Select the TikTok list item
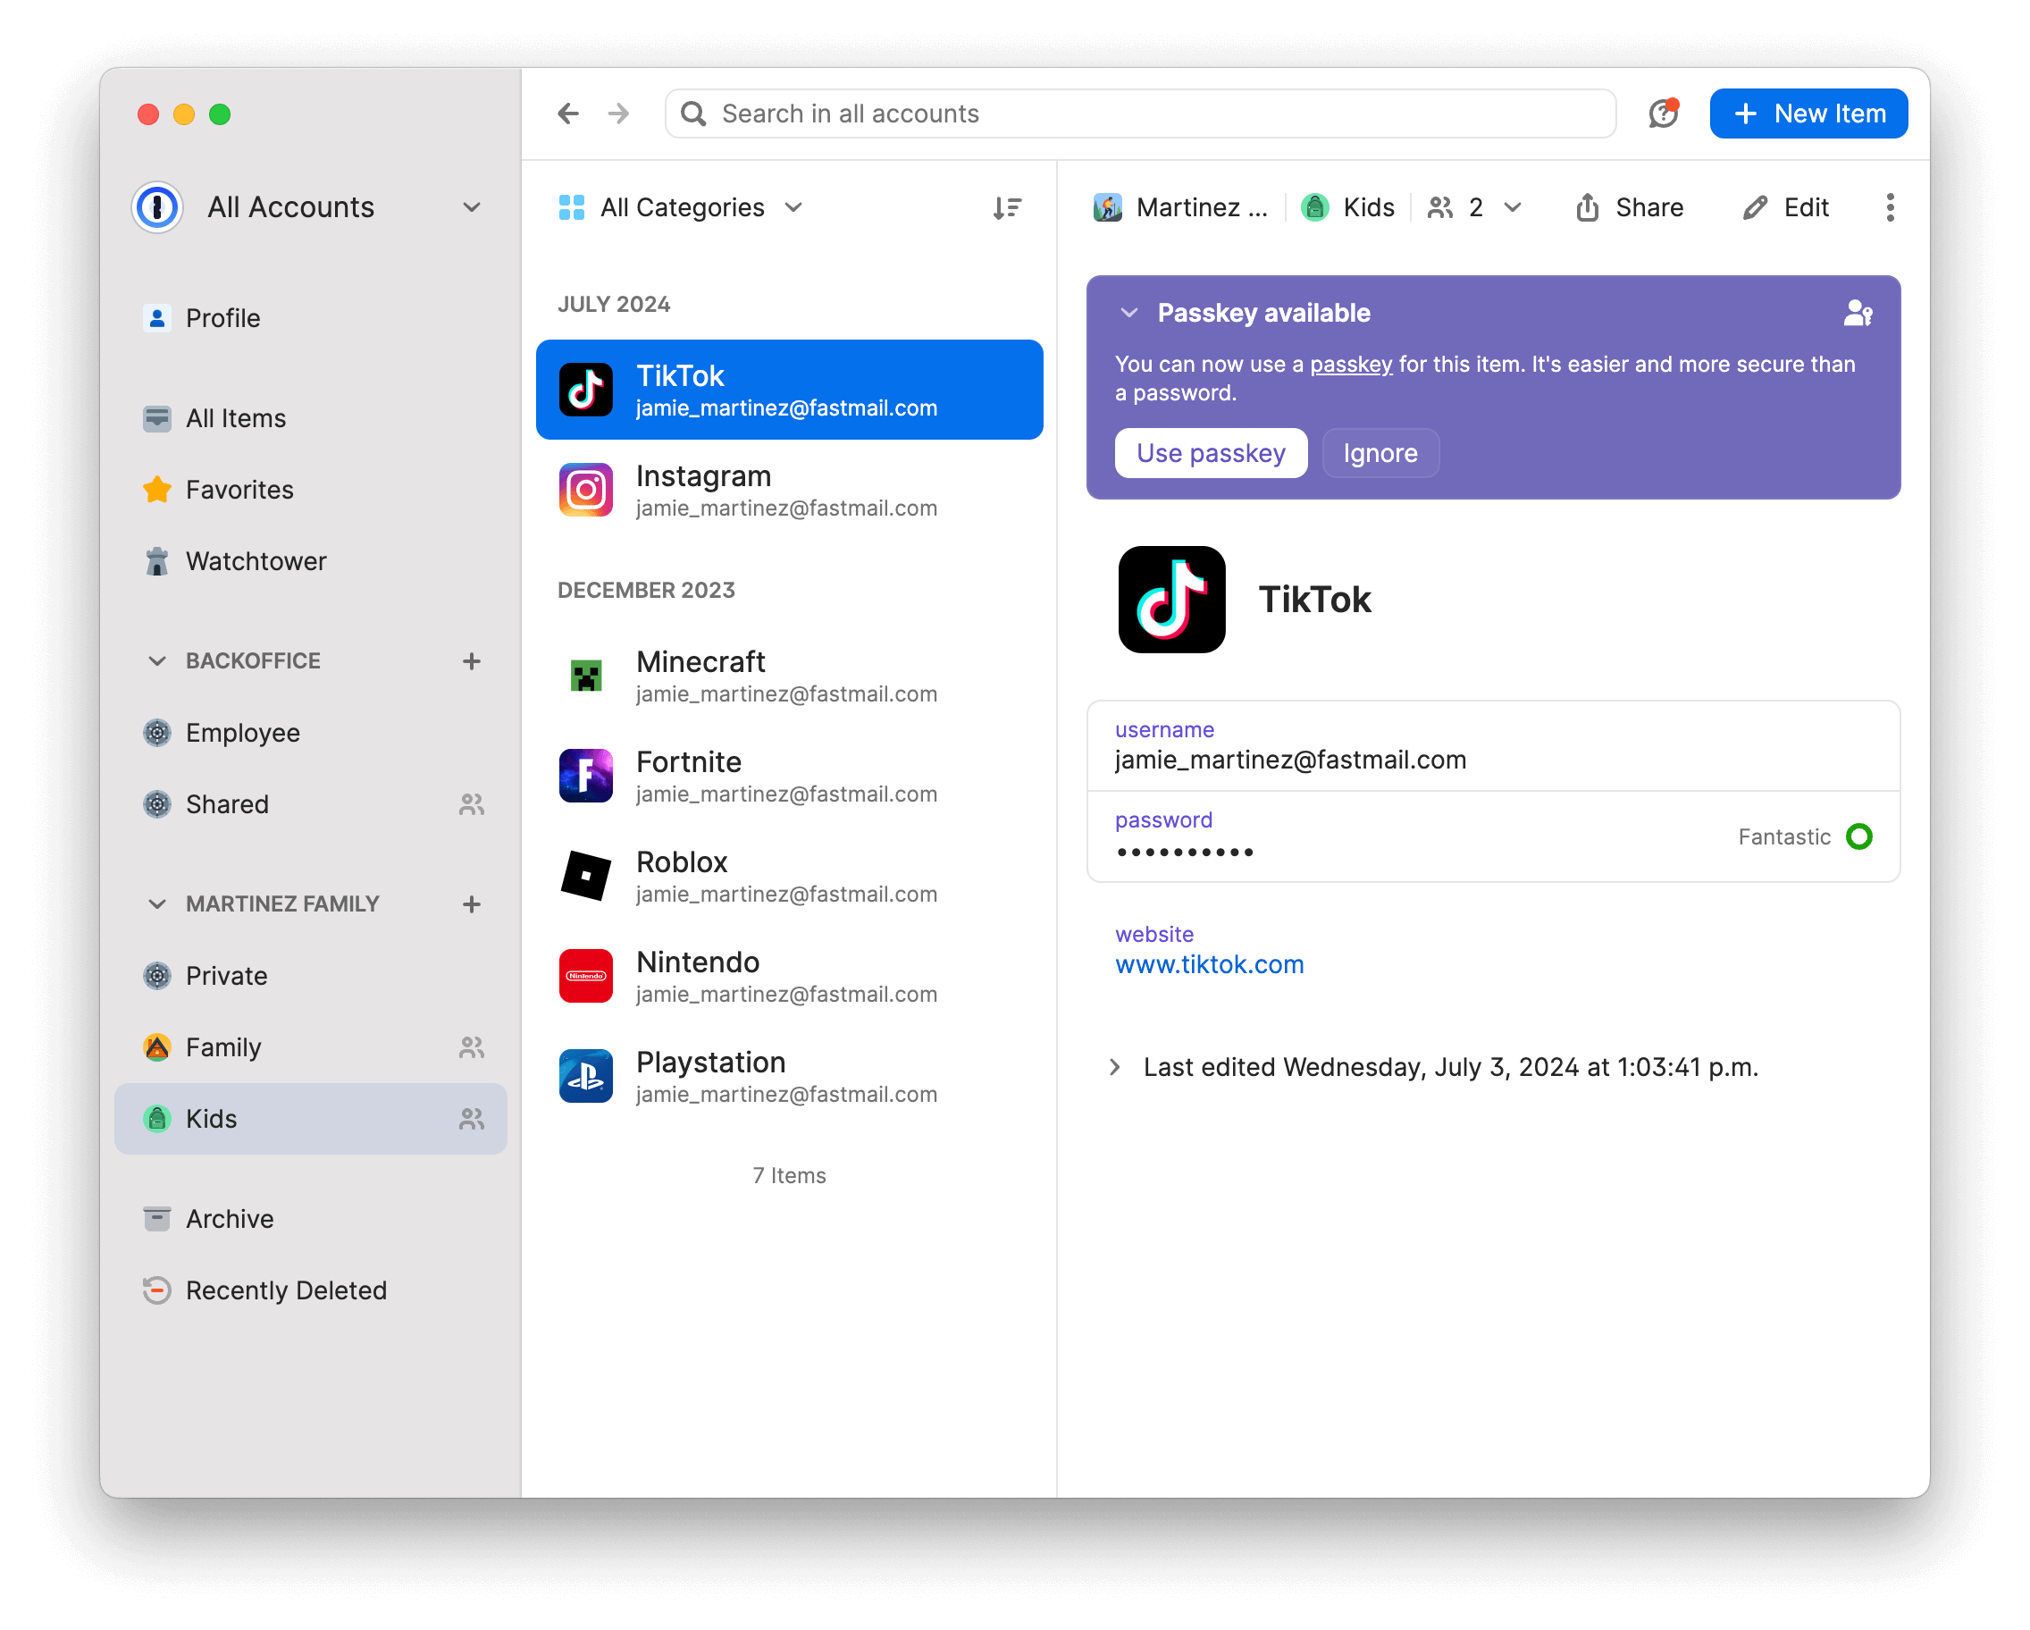The width and height of the screenshot is (2030, 1630). tap(789, 390)
